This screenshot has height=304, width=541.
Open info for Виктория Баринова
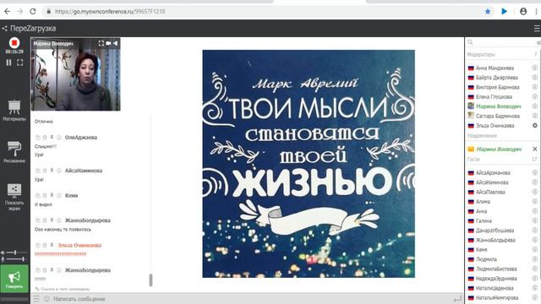point(535,87)
